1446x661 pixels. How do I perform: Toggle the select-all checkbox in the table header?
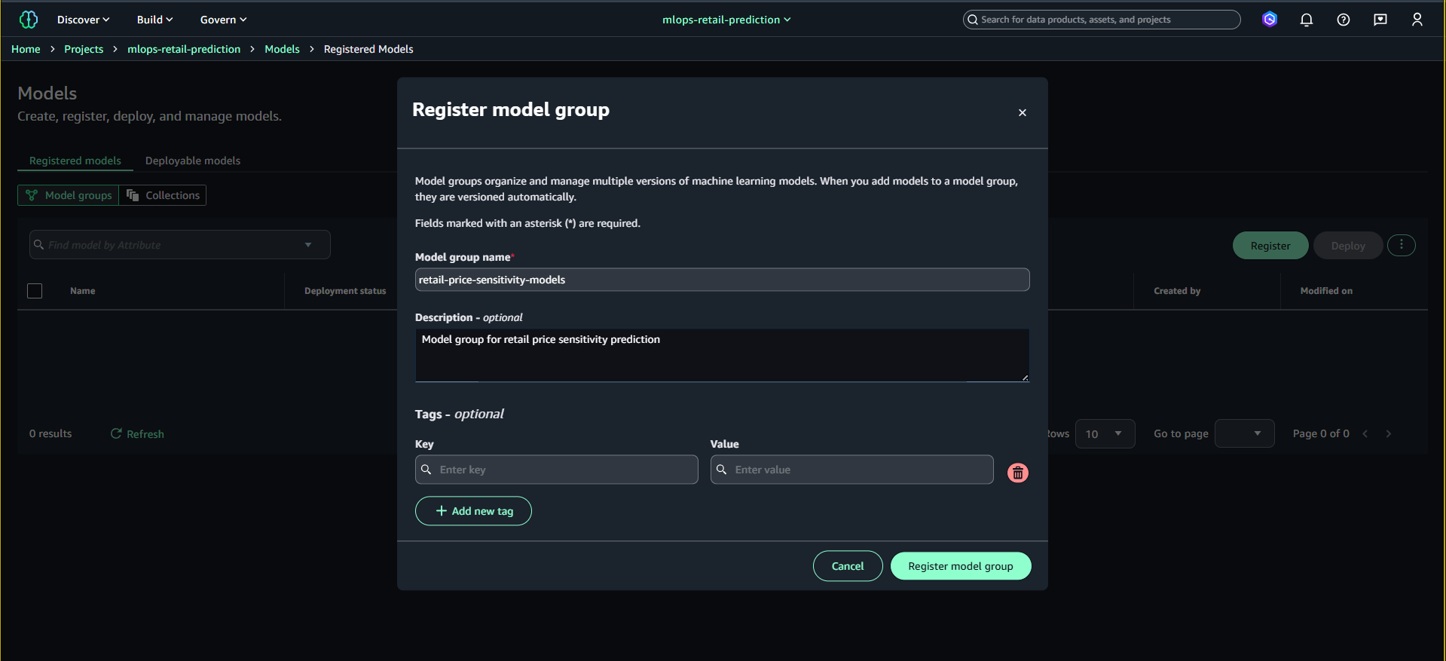pos(35,290)
